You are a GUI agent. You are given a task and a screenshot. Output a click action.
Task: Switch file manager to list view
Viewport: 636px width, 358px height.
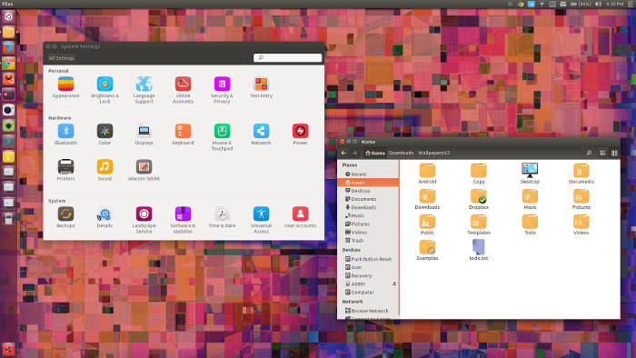[x=602, y=153]
